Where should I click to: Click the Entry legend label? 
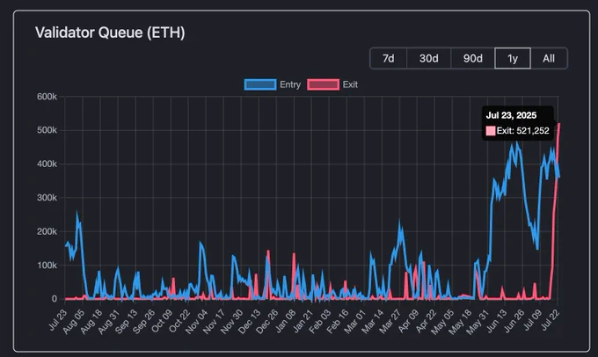[290, 84]
